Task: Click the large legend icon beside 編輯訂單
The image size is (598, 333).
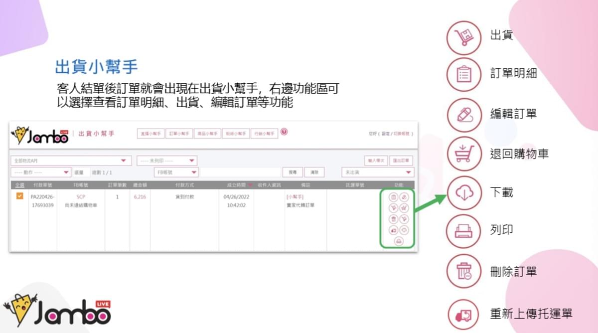Action: (464, 114)
